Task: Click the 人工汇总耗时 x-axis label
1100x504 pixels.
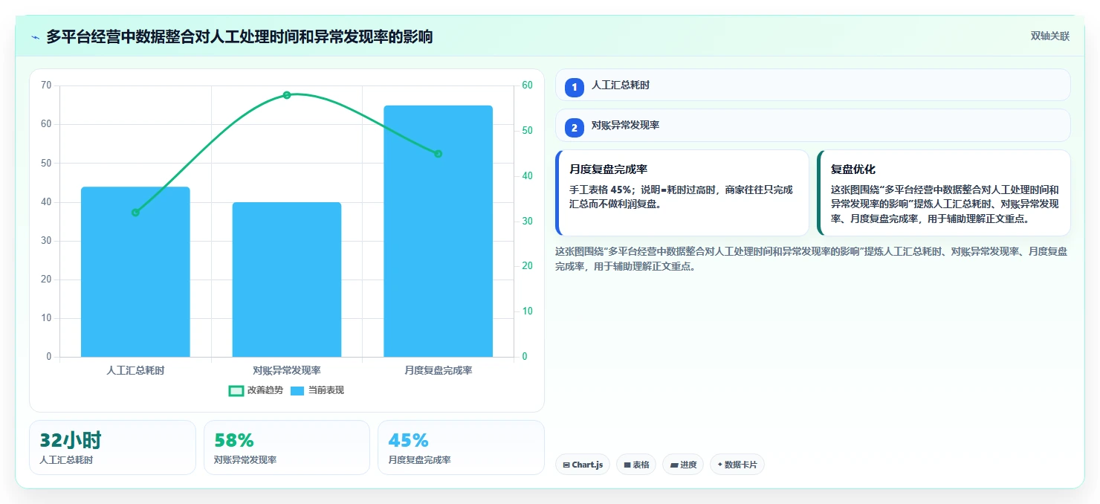Action: coord(135,370)
